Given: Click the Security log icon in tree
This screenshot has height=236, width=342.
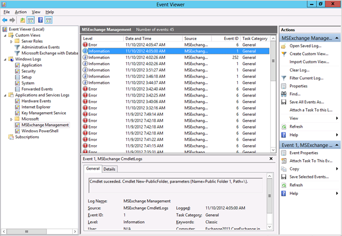Looking at the screenshot, I should [18, 71].
